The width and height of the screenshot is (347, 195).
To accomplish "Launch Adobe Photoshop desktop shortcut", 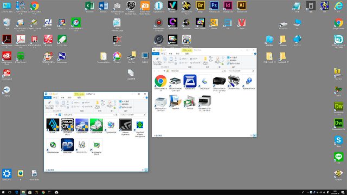I will tap(214, 5).
